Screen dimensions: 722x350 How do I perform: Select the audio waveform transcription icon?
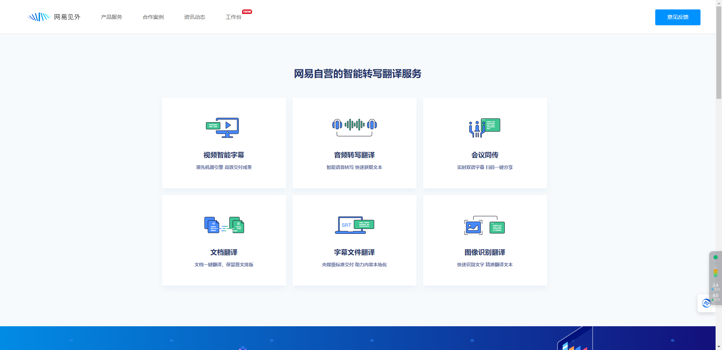tap(354, 126)
